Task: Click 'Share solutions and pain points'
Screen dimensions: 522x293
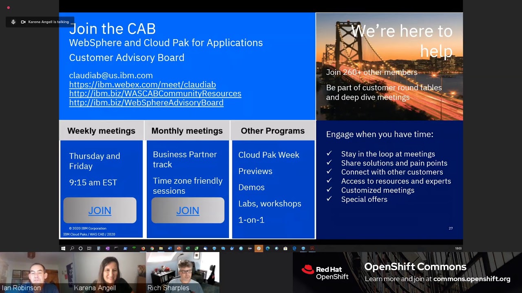Action: pyautogui.click(x=394, y=163)
